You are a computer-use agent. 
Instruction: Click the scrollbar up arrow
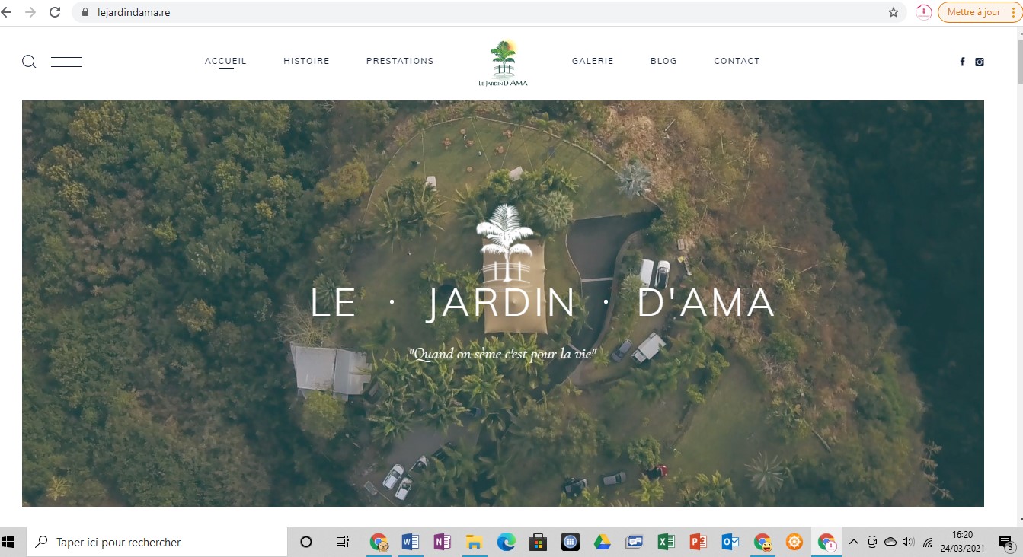[1019, 31]
